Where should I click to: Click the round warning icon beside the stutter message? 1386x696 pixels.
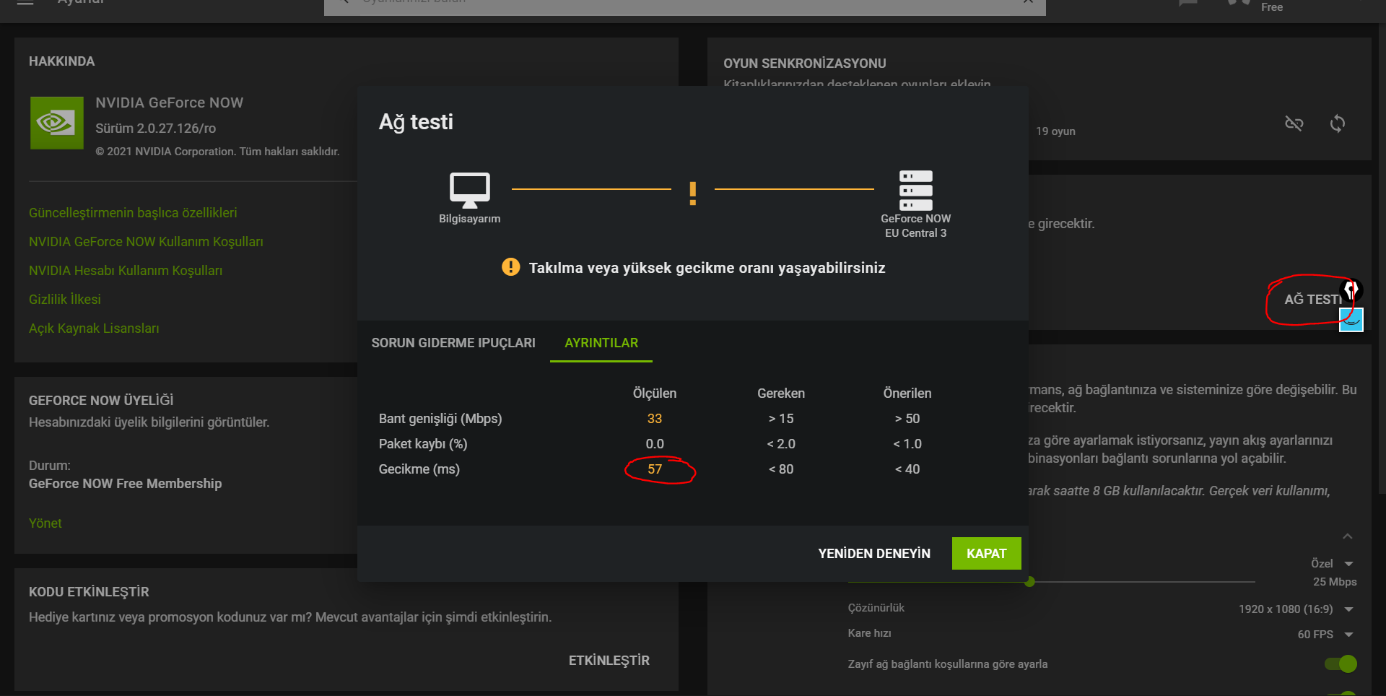511,267
